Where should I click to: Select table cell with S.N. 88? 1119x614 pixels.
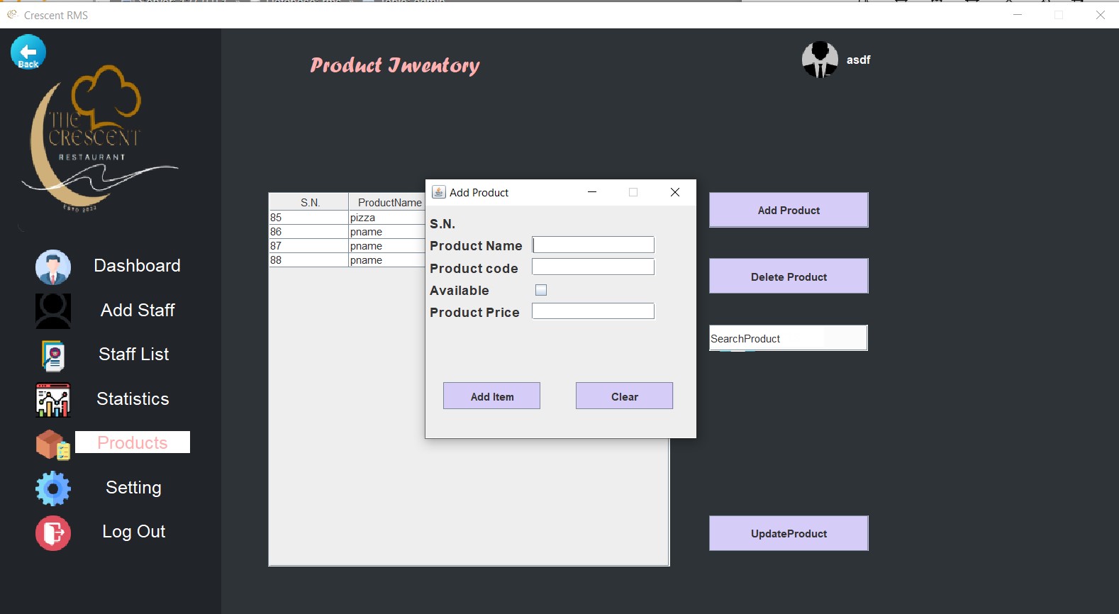pos(308,260)
